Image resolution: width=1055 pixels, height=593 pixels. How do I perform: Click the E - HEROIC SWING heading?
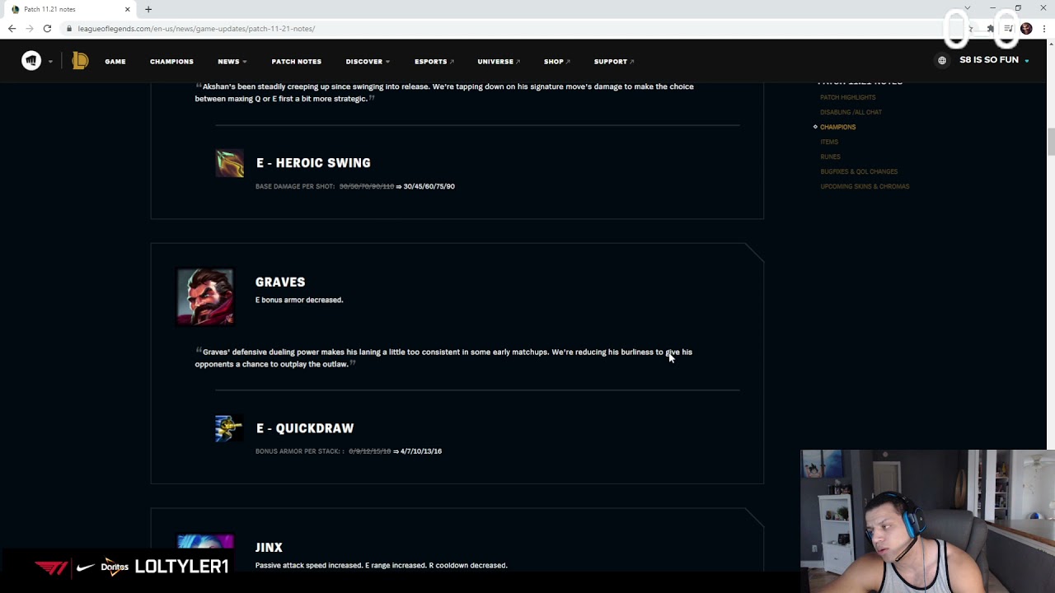(313, 163)
